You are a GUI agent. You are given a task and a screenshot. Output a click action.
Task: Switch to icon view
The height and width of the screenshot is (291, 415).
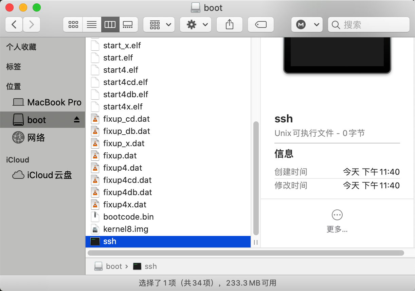[73, 24]
